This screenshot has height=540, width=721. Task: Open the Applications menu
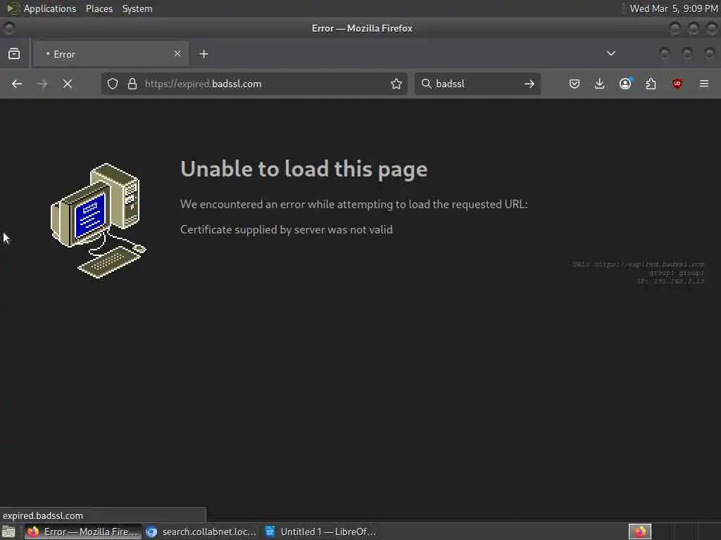[50, 8]
